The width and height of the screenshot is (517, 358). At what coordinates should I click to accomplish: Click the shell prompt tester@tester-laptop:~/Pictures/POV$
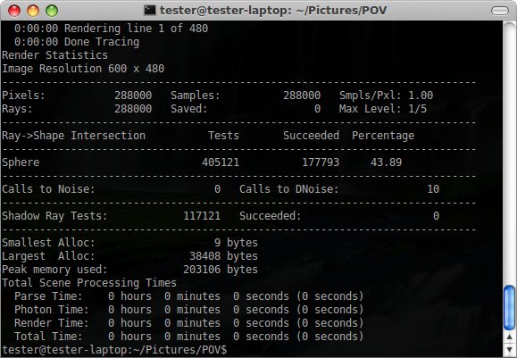(x=115, y=350)
